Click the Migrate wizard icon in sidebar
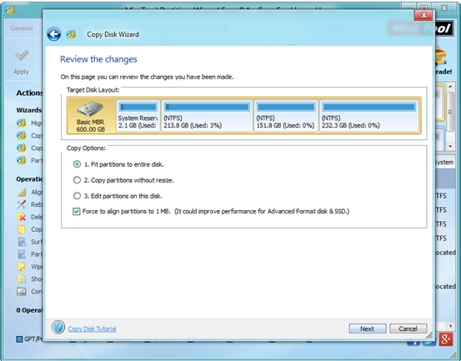 [x=21, y=123]
